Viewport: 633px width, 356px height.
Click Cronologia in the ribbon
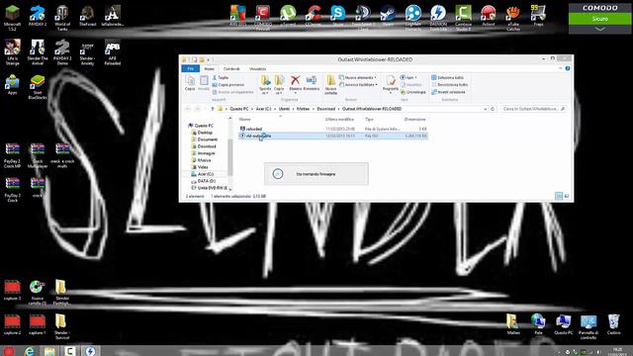click(413, 92)
